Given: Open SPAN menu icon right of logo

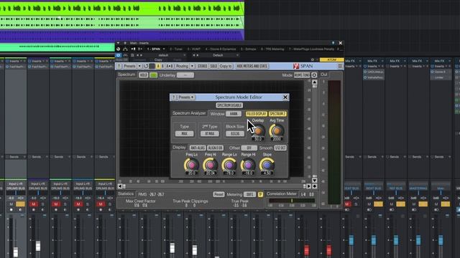Looking at the screenshot, I should coord(340,66).
